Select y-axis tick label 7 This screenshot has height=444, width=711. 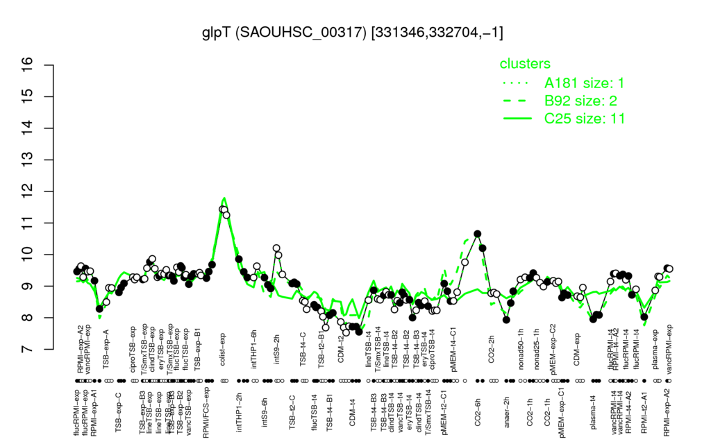[27, 350]
